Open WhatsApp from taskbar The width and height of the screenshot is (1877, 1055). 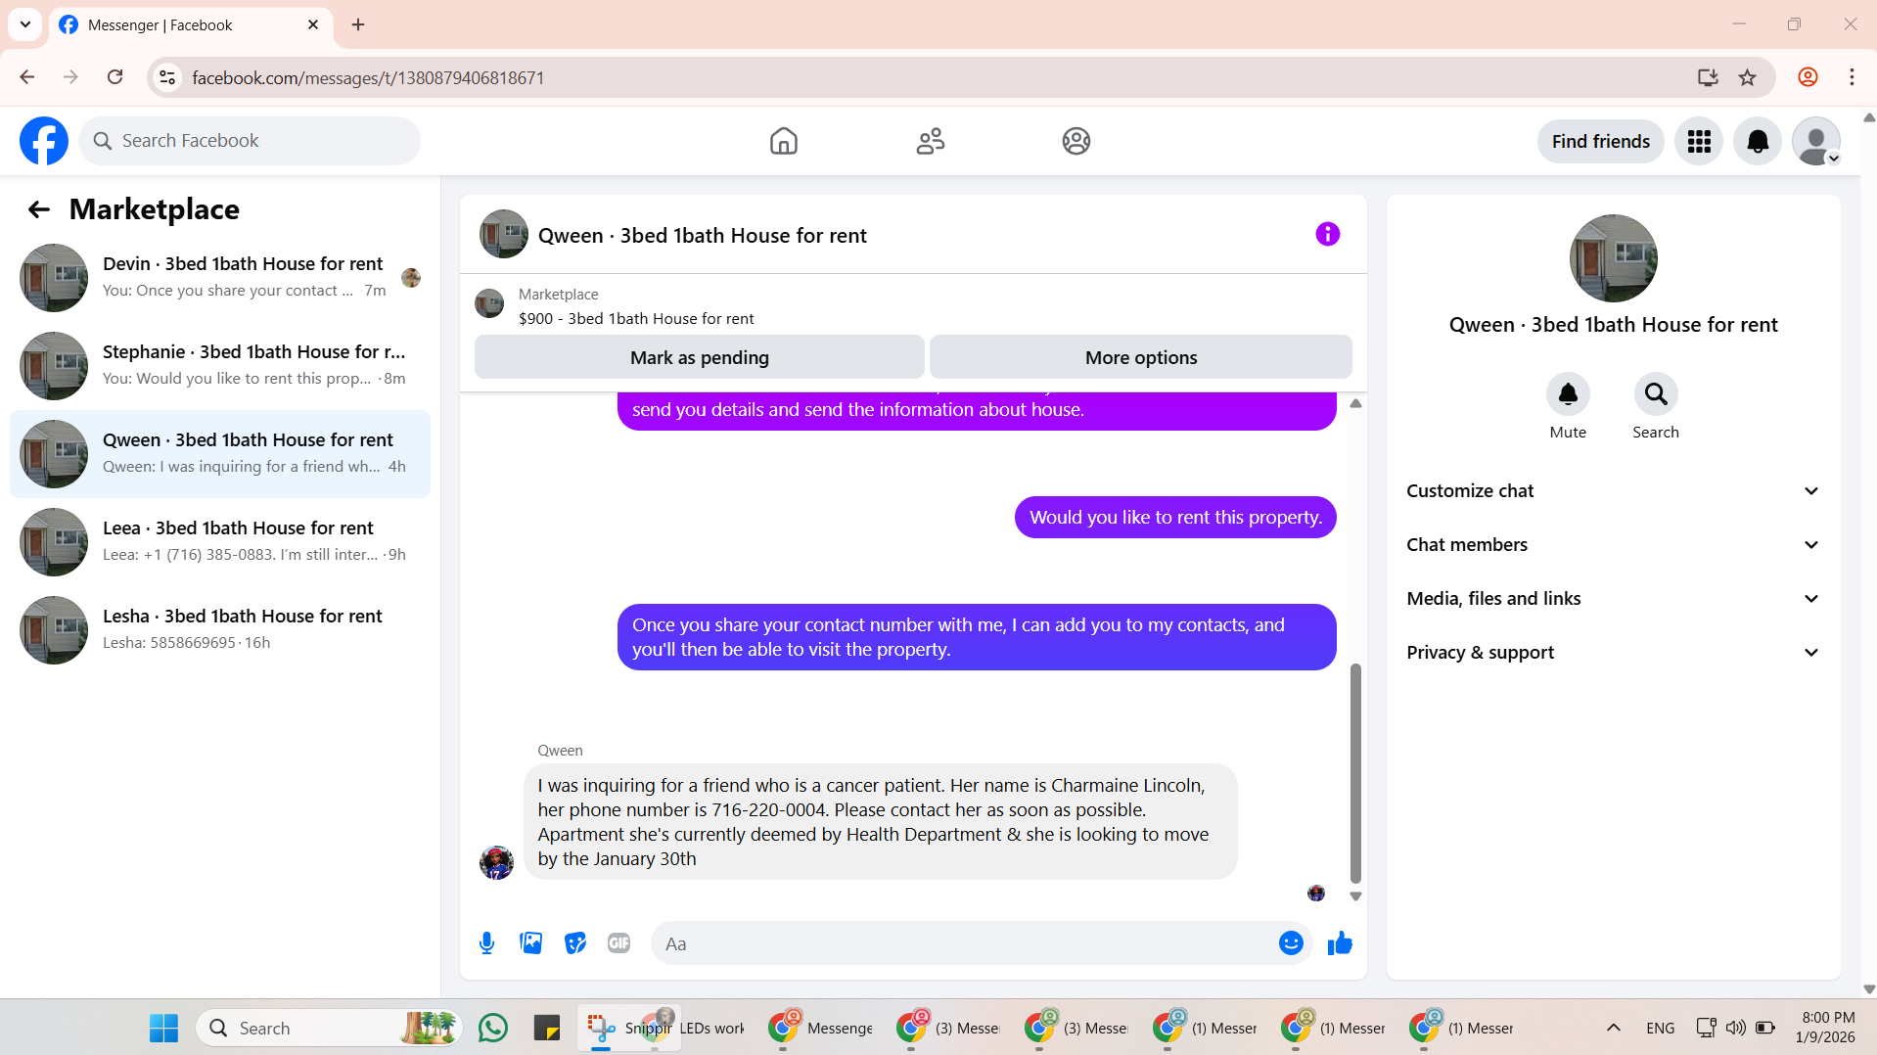tap(493, 1029)
